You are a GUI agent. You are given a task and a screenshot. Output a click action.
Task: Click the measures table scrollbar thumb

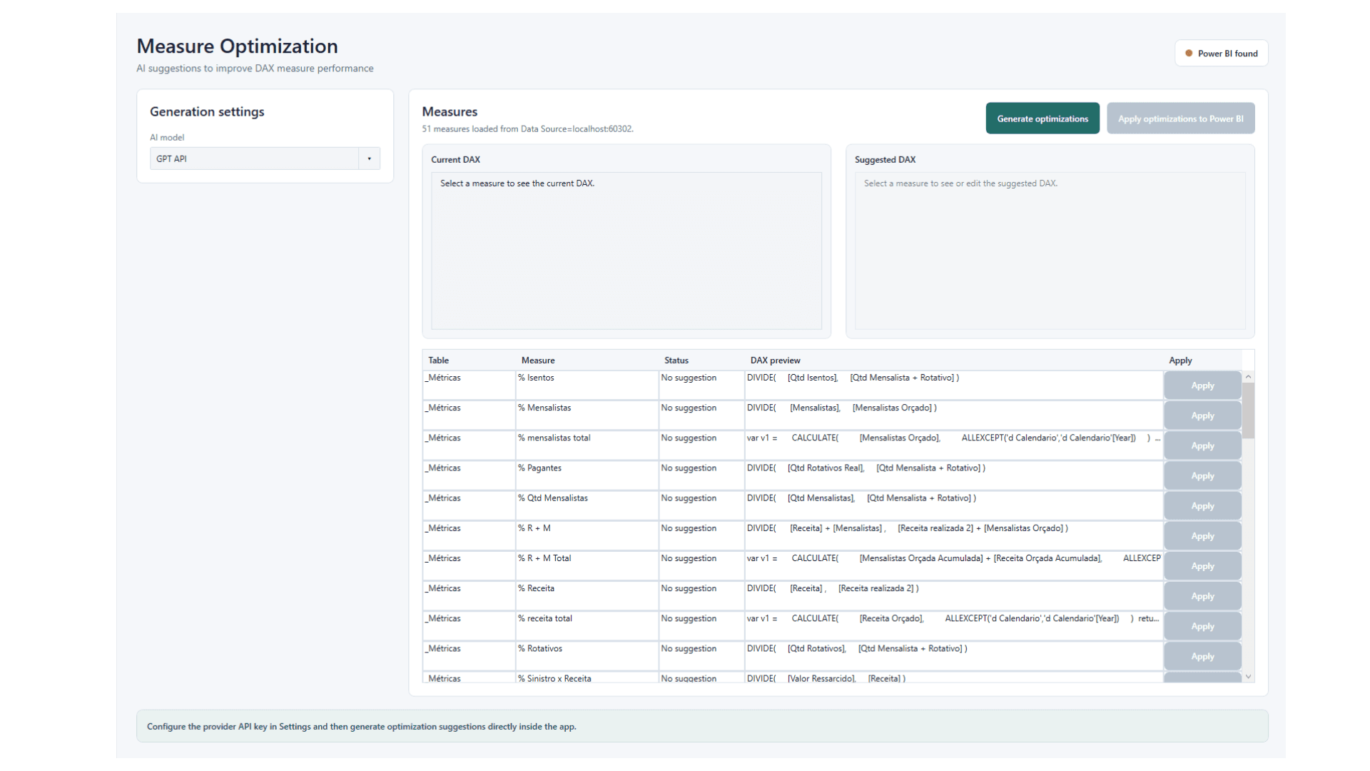1248,410
